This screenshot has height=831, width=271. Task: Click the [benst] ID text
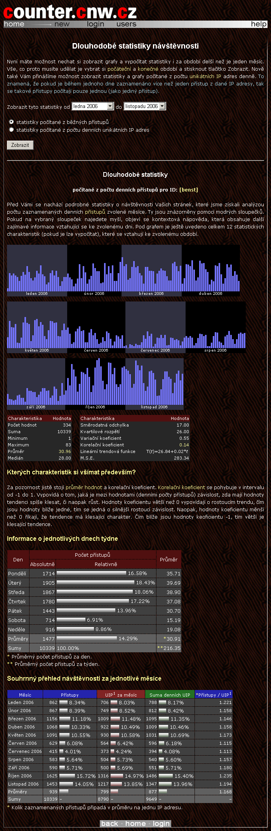pyautogui.click(x=189, y=190)
